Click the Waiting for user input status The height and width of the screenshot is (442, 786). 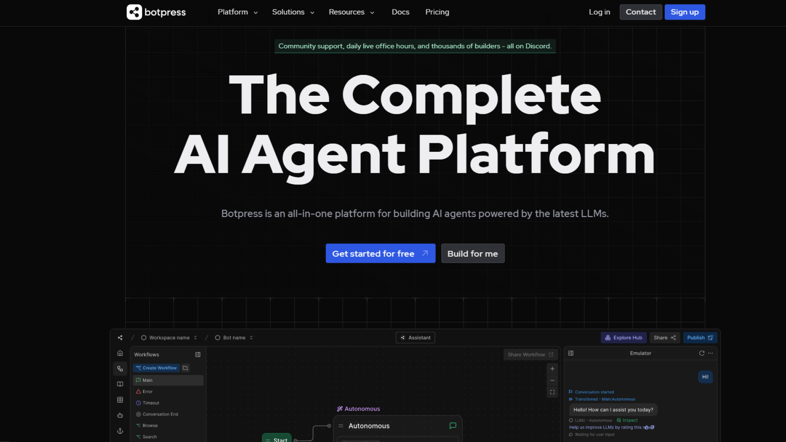(592, 435)
